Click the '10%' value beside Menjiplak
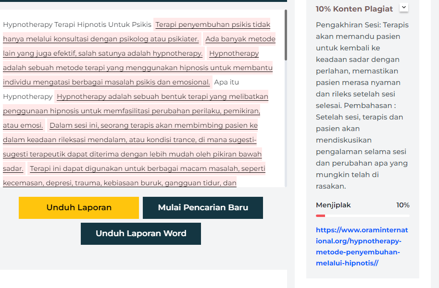Viewport: 439px width, 288px height. (403, 205)
